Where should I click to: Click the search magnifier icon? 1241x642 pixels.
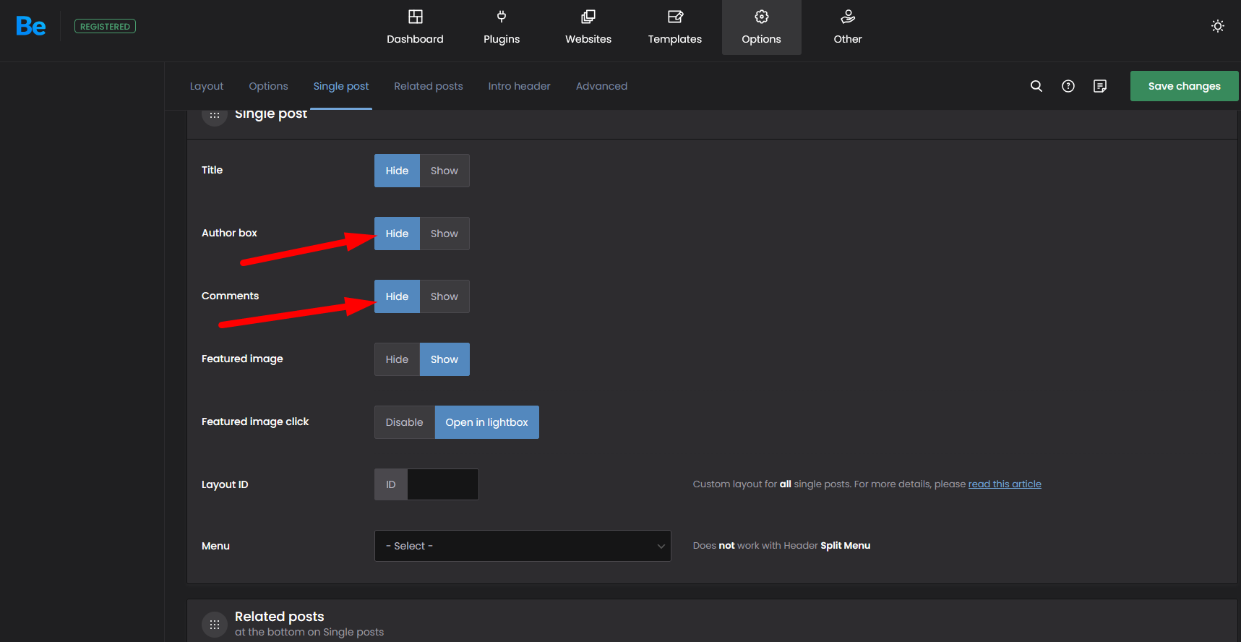tap(1036, 86)
